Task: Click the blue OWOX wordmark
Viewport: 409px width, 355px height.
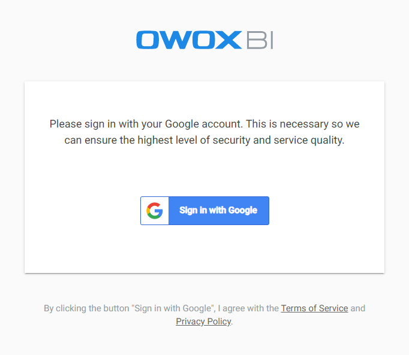Action: (x=188, y=40)
